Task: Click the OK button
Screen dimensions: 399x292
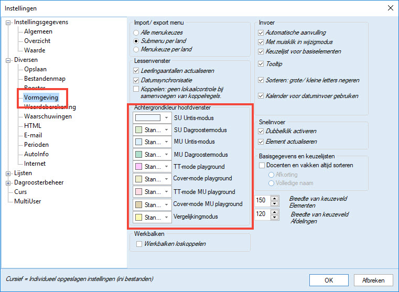Action: coord(328,280)
